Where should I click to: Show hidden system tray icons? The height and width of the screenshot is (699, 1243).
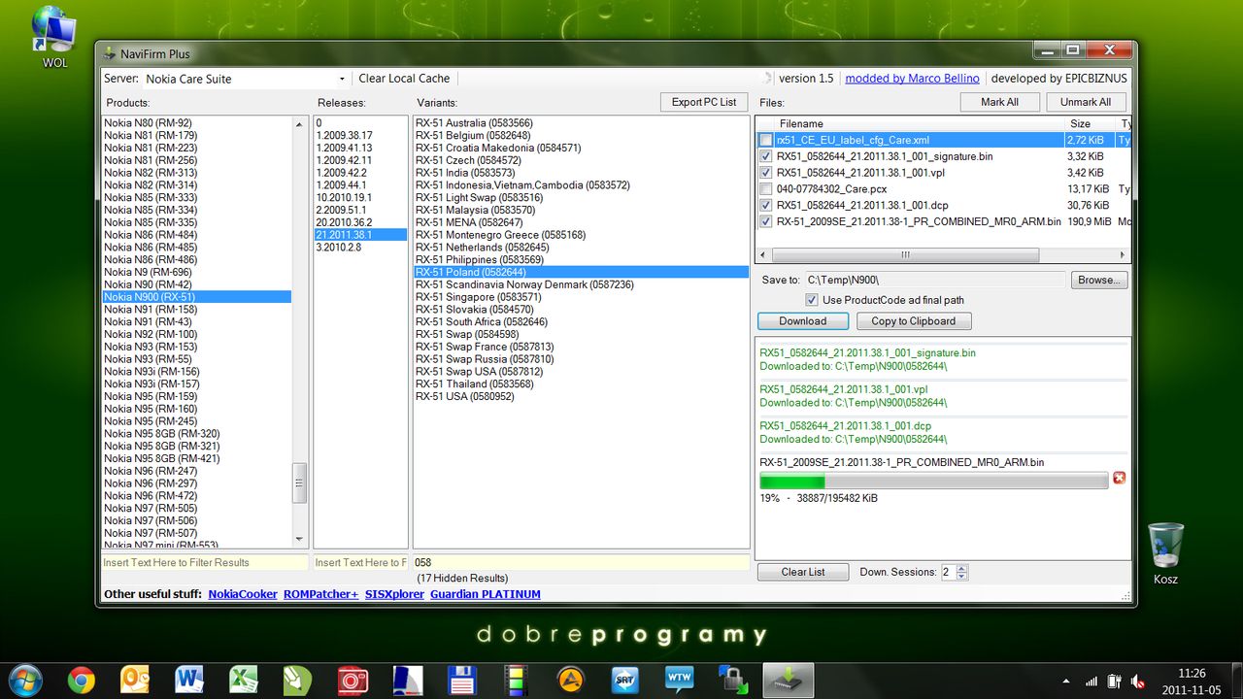pyautogui.click(x=1066, y=682)
